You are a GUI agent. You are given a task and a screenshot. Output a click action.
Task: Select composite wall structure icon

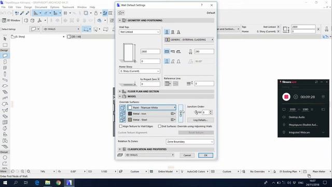[x=173, y=32]
